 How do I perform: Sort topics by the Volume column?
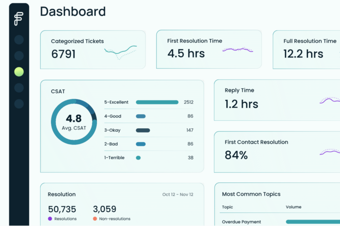pos(294,207)
